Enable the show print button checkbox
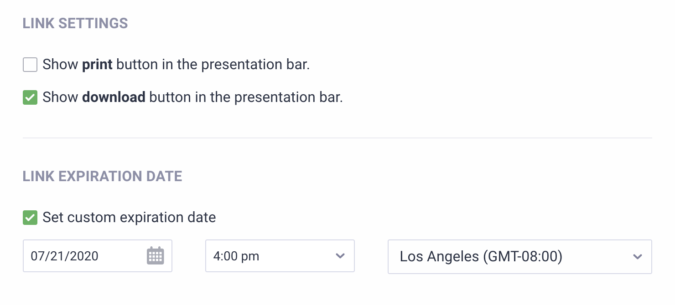Image resolution: width=675 pixels, height=305 pixels. pyautogui.click(x=30, y=65)
